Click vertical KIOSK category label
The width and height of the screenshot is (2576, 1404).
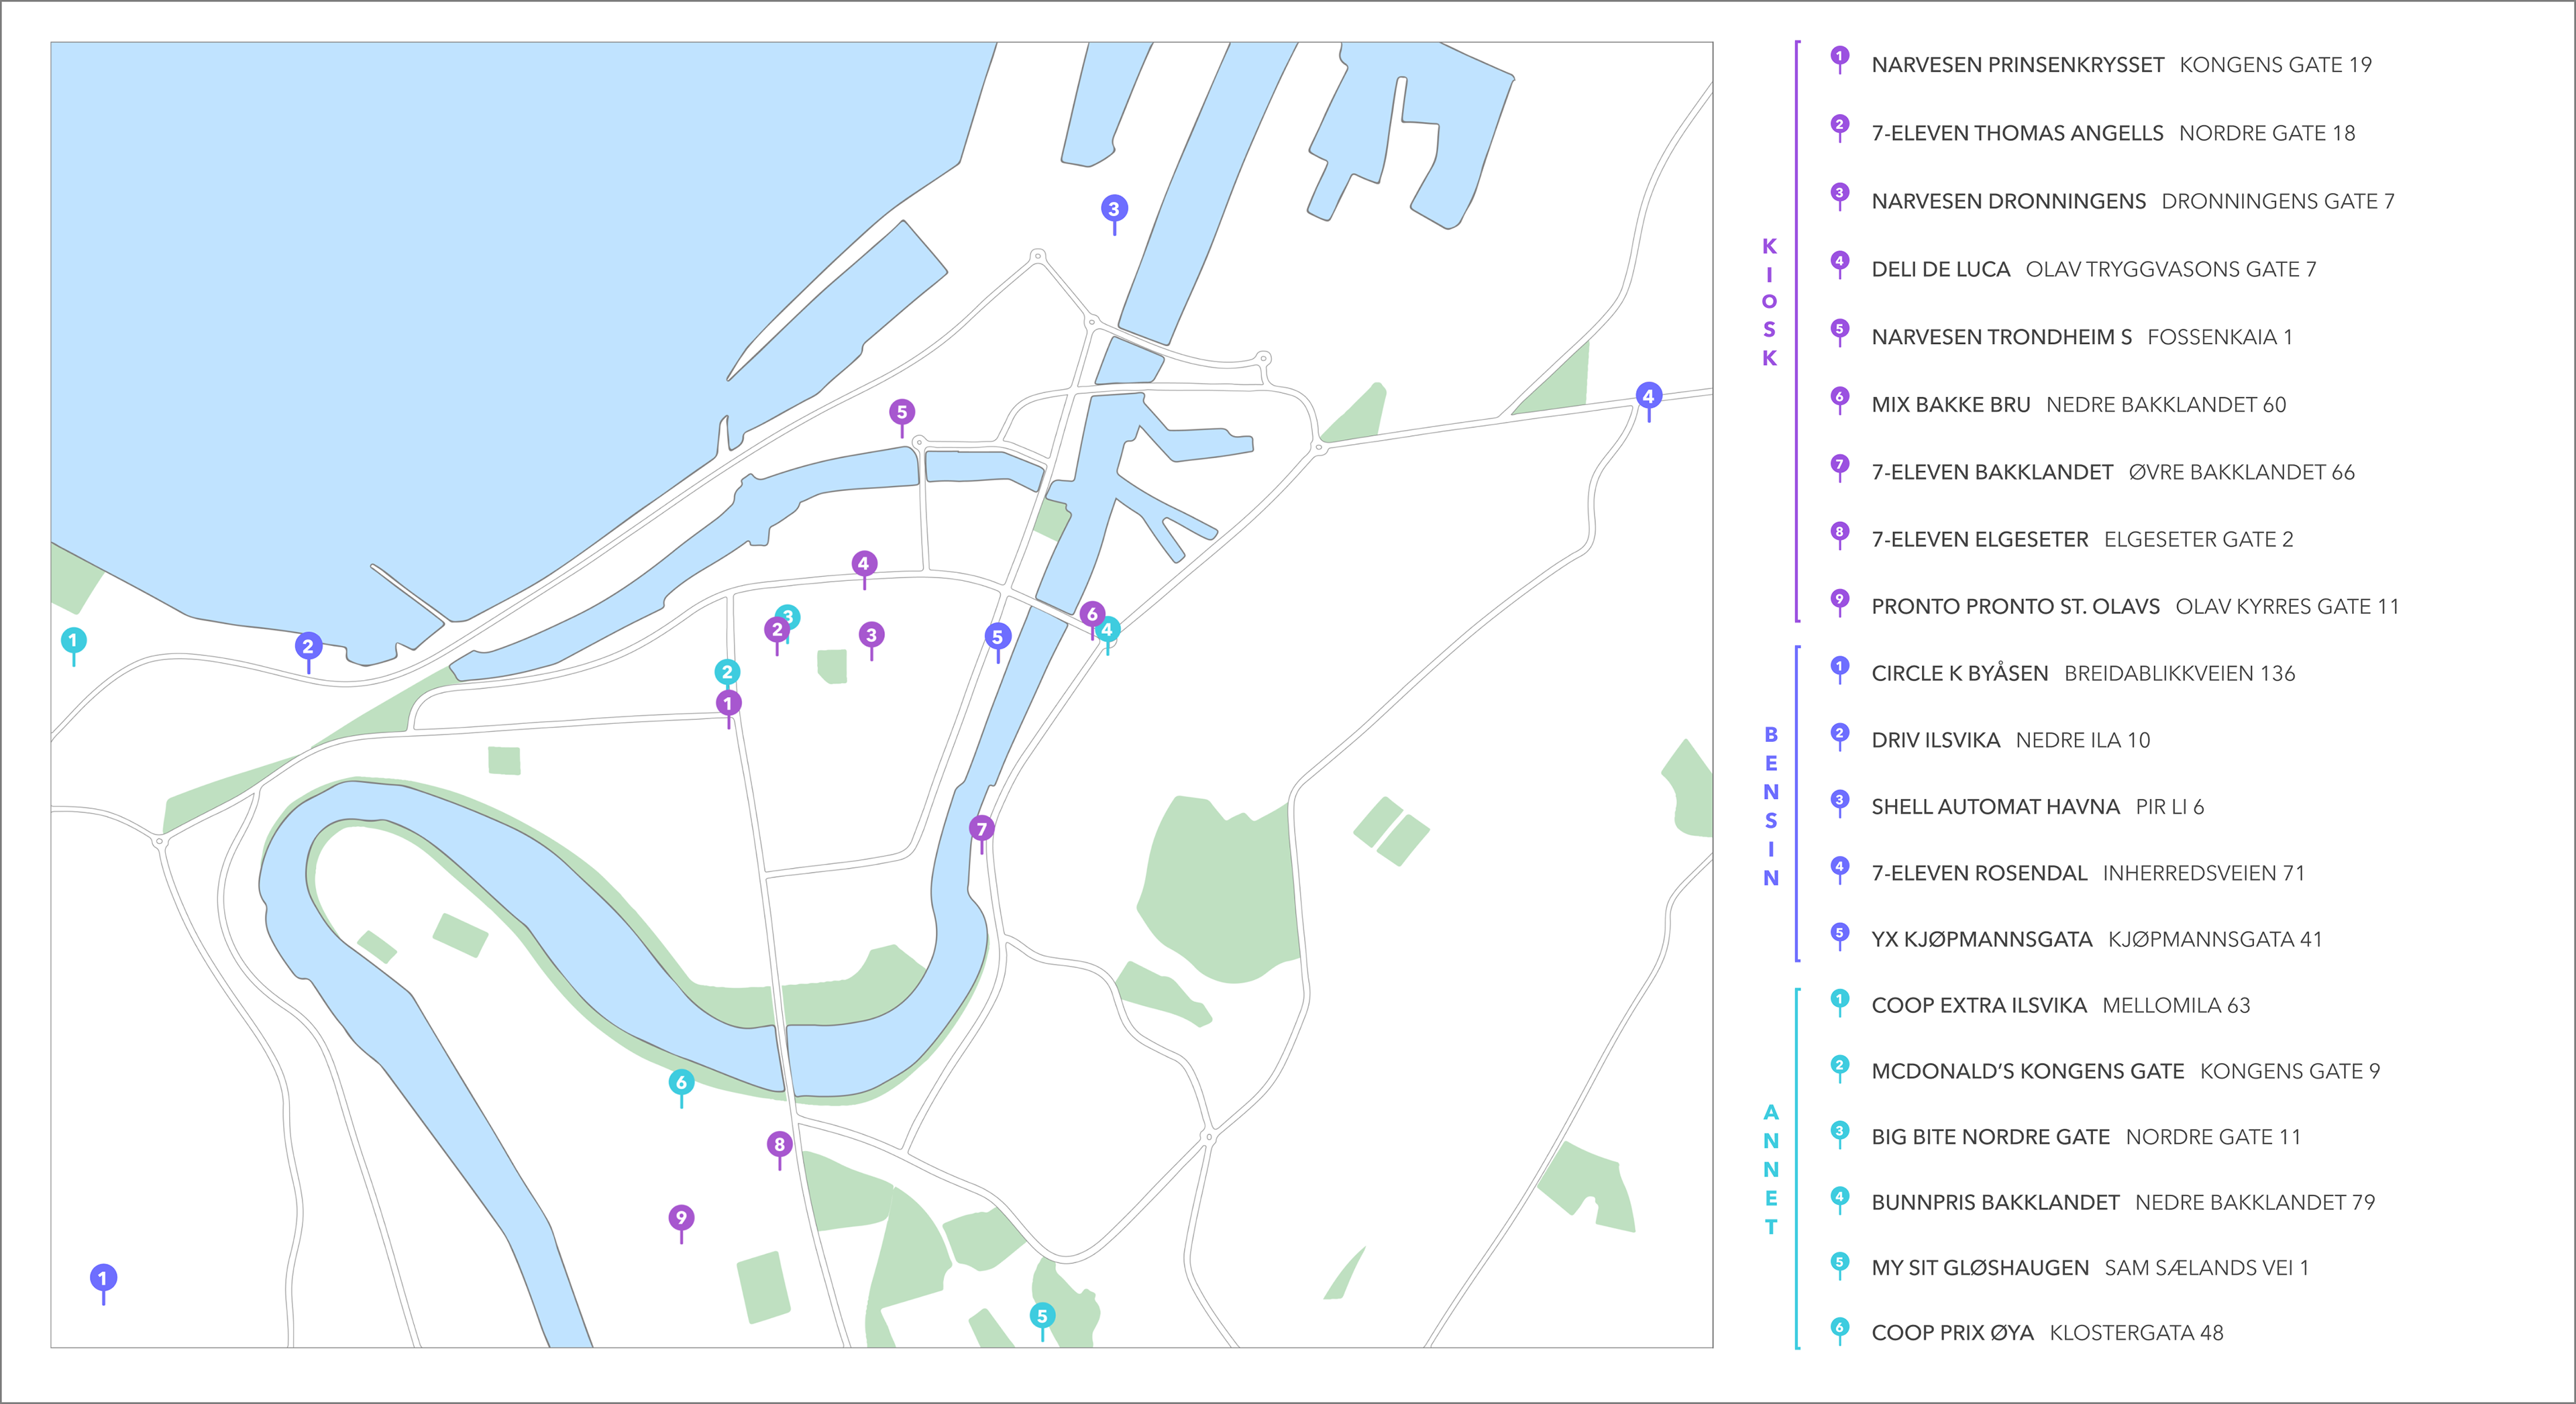[x=1769, y=302]
